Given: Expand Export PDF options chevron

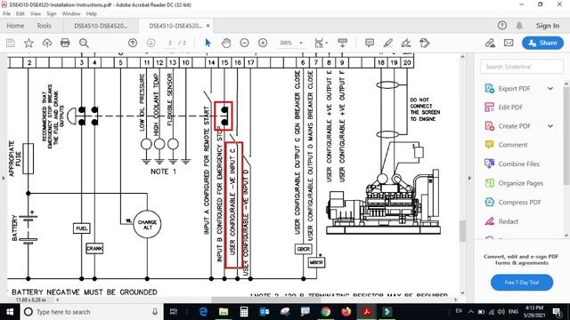Looking at the screenshot, I should tap(550, 89).
